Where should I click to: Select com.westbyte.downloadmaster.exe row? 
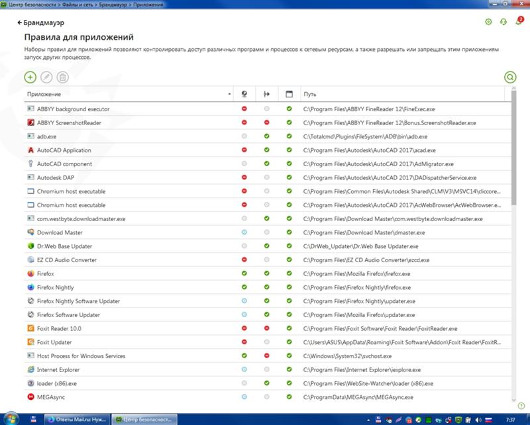click(x=268, y=219)
